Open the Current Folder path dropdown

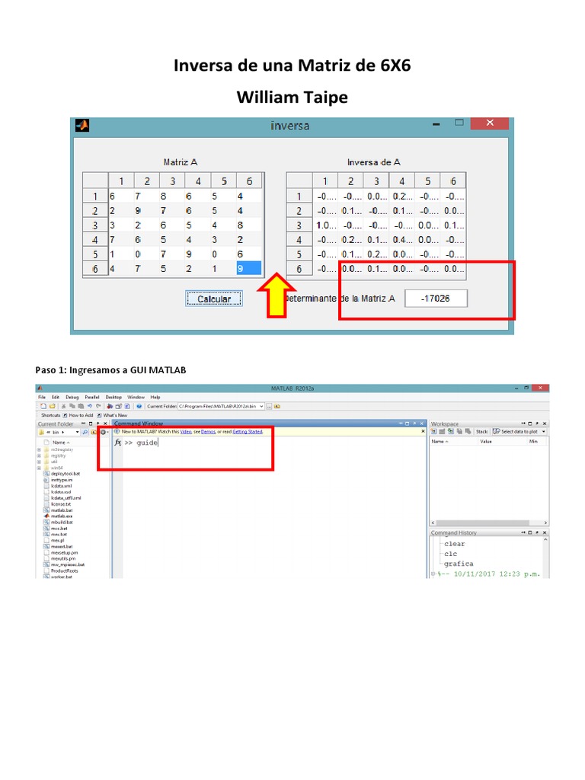262,407
